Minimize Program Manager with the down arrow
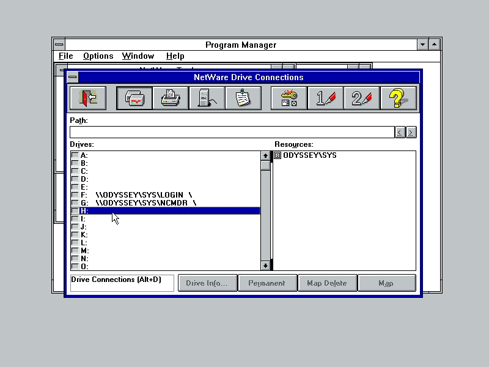 (422, 44)
